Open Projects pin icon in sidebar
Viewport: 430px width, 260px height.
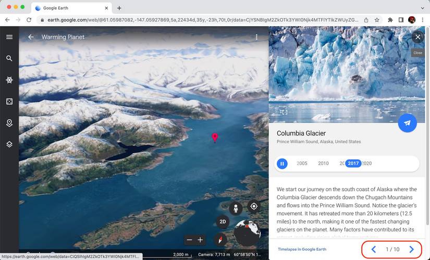(x=9, y=123)
